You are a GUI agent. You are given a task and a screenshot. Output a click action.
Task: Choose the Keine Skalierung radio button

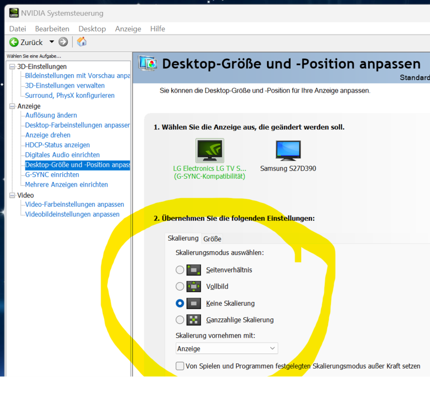(x=180, y=304)
